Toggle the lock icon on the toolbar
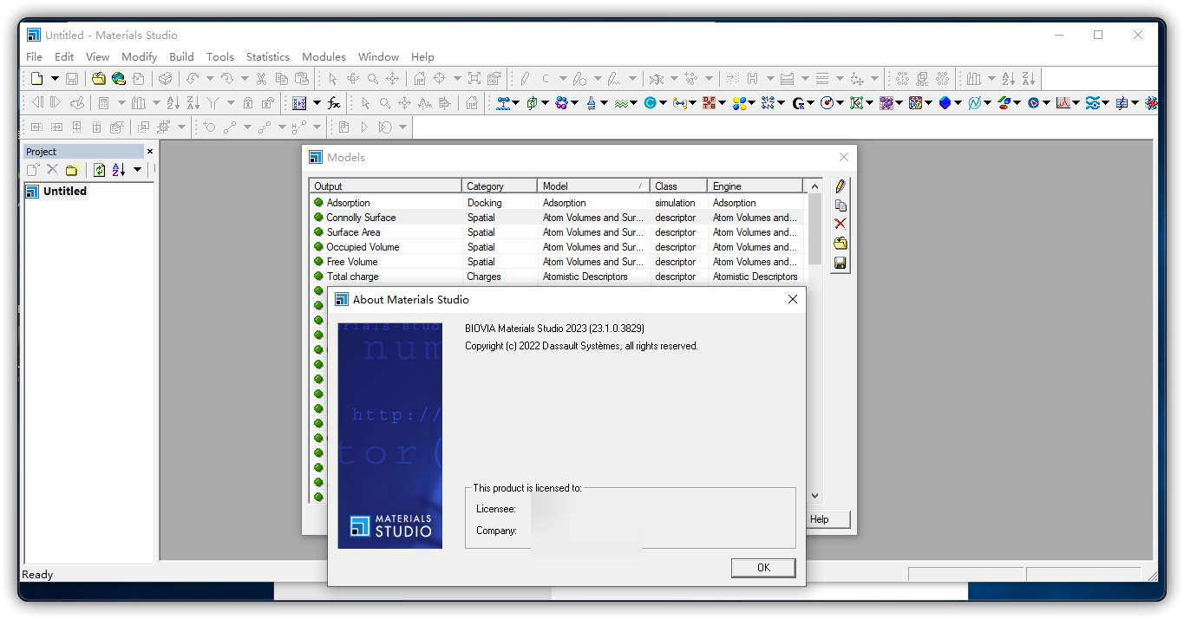The width and height of the screenshot is (1184, 619). (x=249, y=103)
